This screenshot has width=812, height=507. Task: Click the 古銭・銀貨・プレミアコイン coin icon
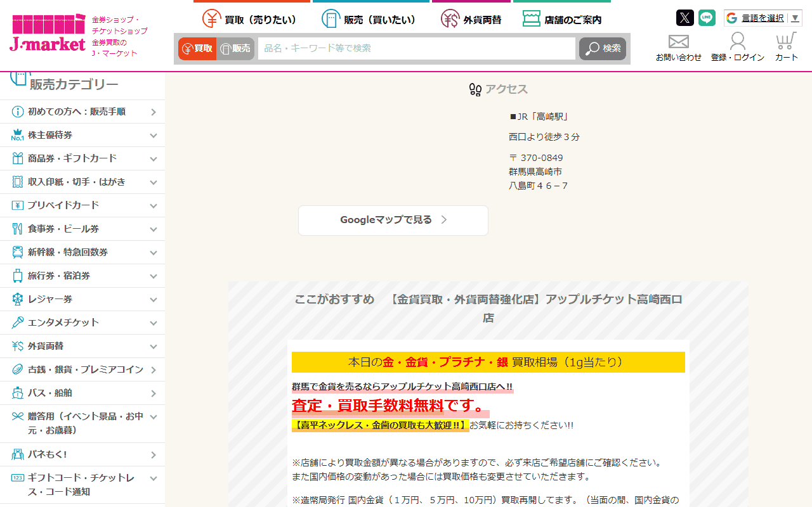coord(17,369)
